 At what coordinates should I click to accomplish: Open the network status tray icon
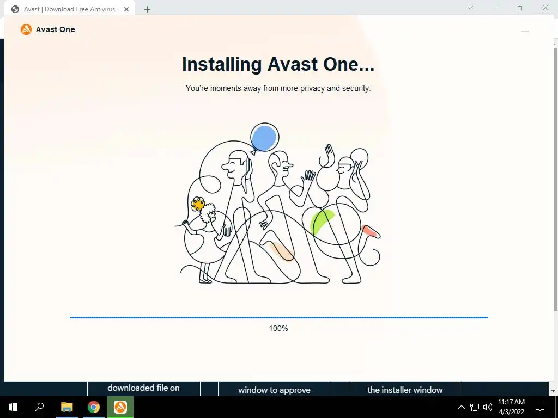pos(475,407)
